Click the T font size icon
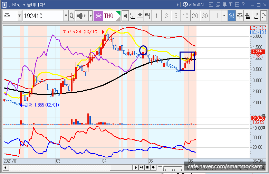Screen dimensions: 269x174 231,4
